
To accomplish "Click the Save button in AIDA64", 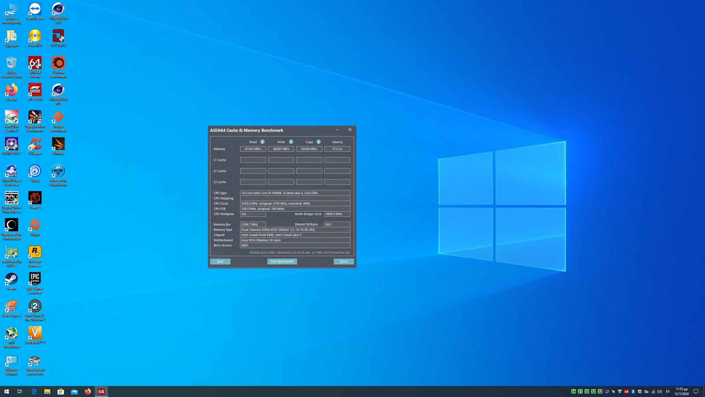I will point(220,262).
